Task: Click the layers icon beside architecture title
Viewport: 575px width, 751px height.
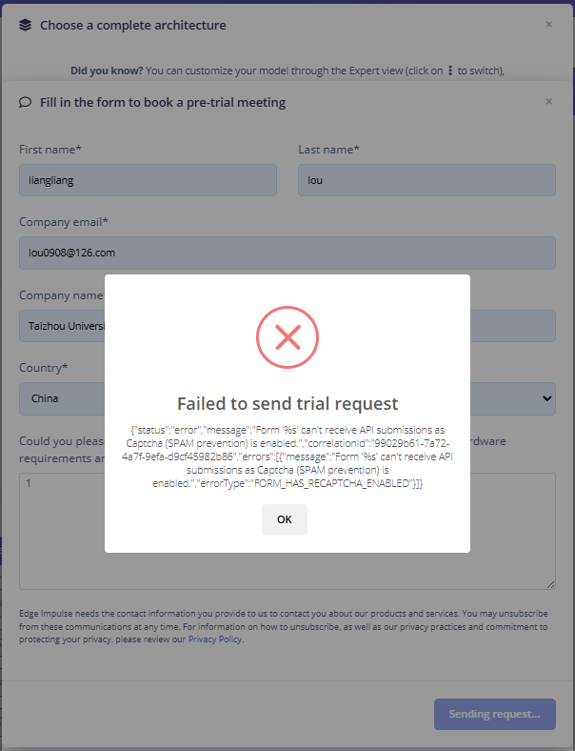Action: [26, 26]
